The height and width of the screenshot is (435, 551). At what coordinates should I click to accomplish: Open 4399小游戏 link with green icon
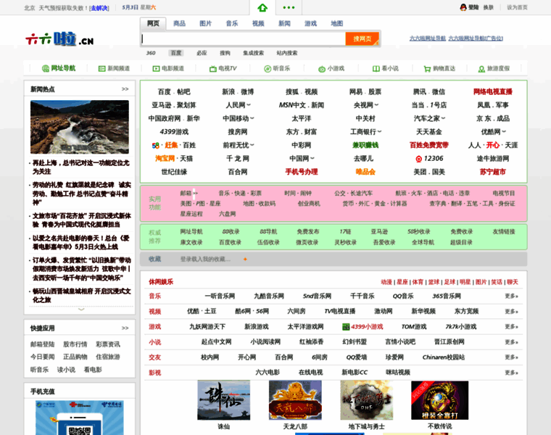tap(362, 327)
